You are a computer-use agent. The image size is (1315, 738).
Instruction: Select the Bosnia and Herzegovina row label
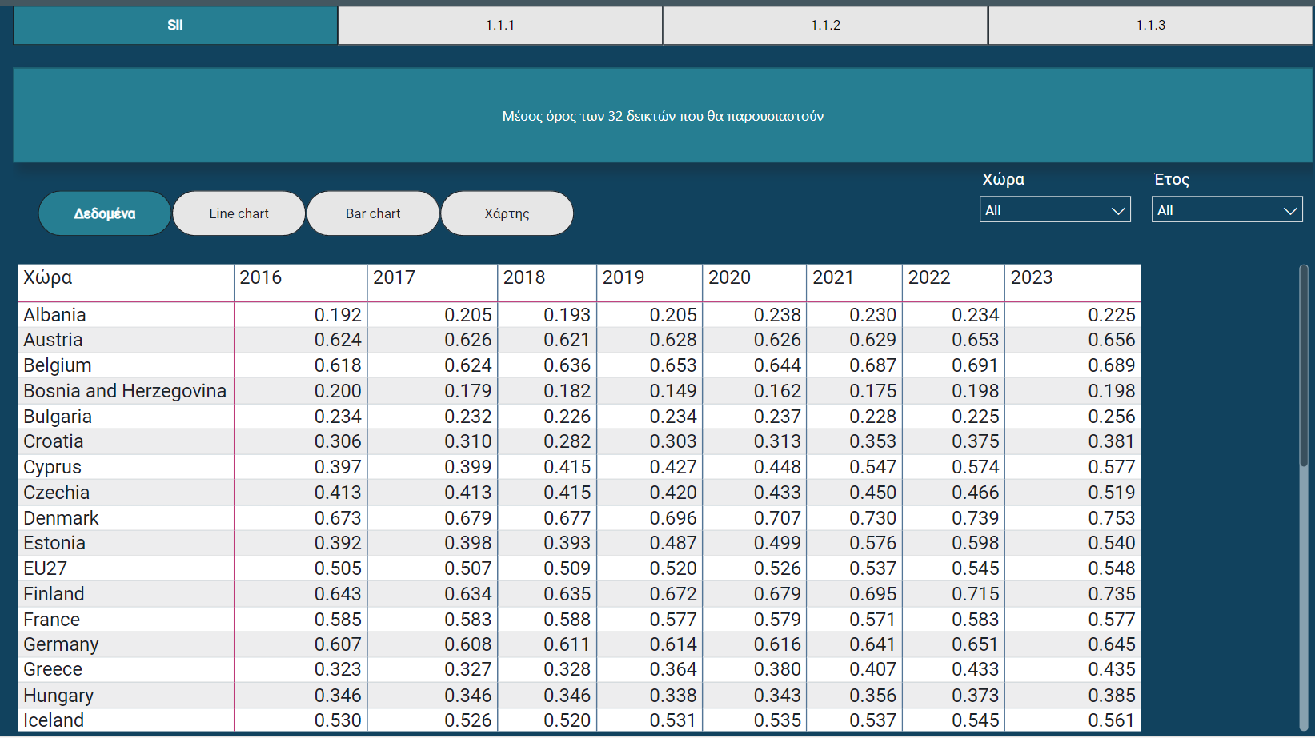[x=125, y=391]
